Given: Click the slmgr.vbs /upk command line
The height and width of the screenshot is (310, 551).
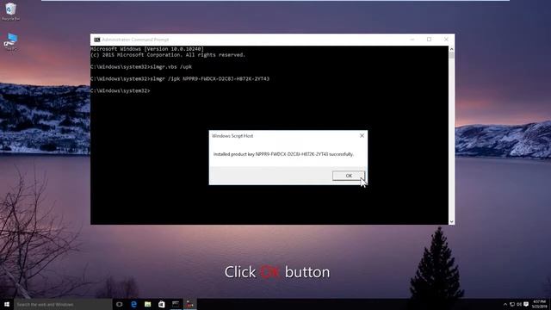Looking at the screenshot, I should pyautogui.click(x=141, y=67).
